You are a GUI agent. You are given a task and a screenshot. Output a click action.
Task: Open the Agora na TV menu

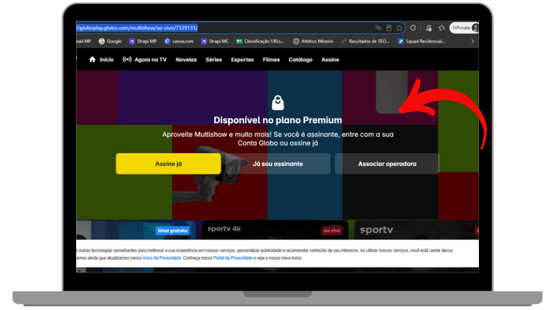pos(151,60)
